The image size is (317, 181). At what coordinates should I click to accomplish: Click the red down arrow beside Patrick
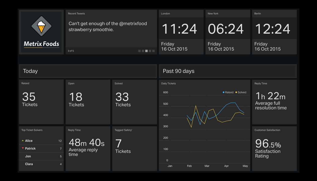(23, 148)
